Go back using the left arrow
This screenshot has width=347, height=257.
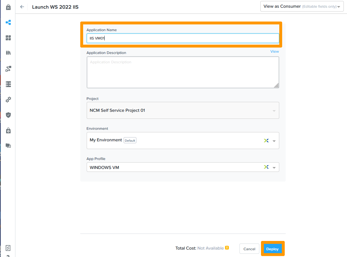click(22, 7)
